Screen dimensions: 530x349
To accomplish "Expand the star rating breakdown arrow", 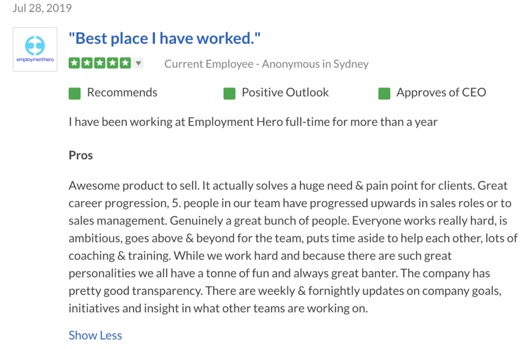I will point(138,63).
